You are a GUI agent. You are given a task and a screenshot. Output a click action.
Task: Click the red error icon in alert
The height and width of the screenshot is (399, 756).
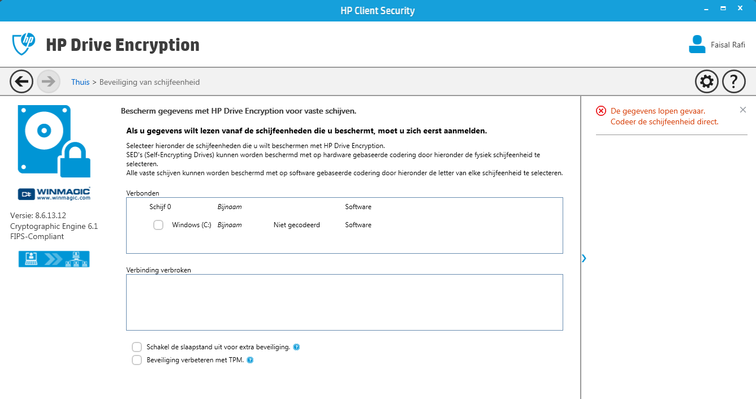point(601,111)
